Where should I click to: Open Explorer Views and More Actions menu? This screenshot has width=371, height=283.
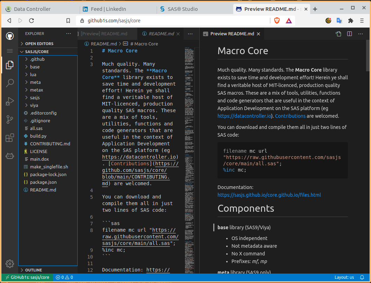69,34
